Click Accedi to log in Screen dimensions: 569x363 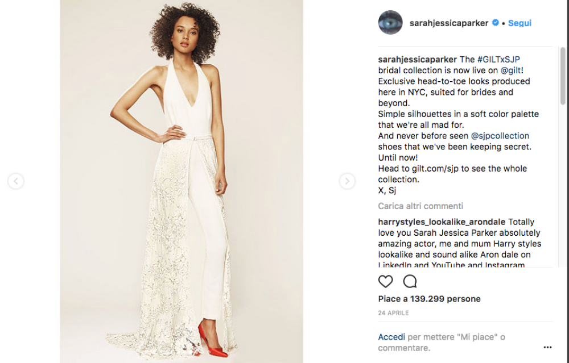[391, 337]
